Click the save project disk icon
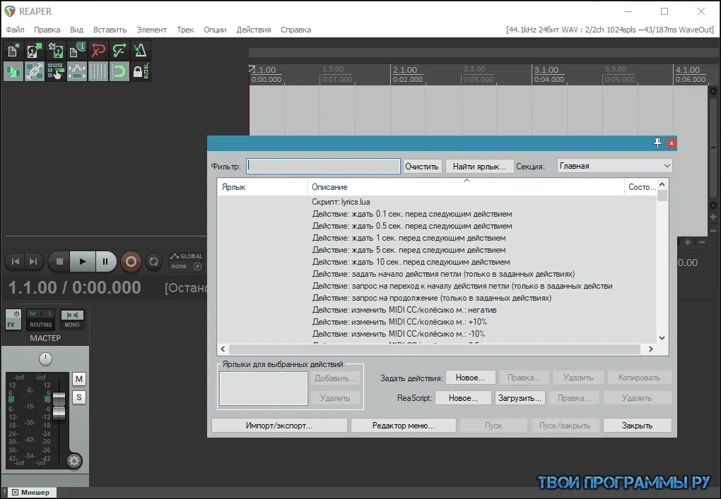 [x=56, y=50]
